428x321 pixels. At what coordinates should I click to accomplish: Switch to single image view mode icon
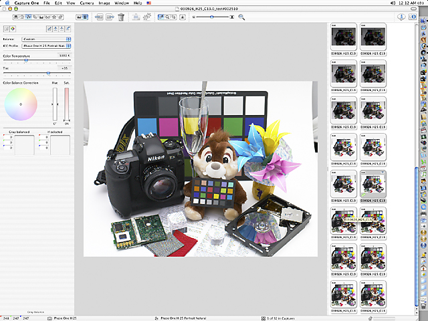pyautogui.click(x=79, y=17)
